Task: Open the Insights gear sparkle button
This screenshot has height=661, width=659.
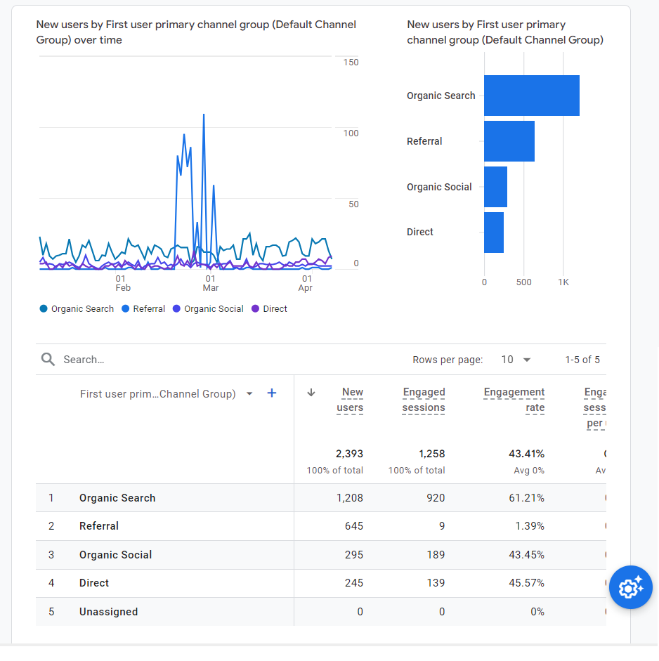Action: (x=630, y=587)
